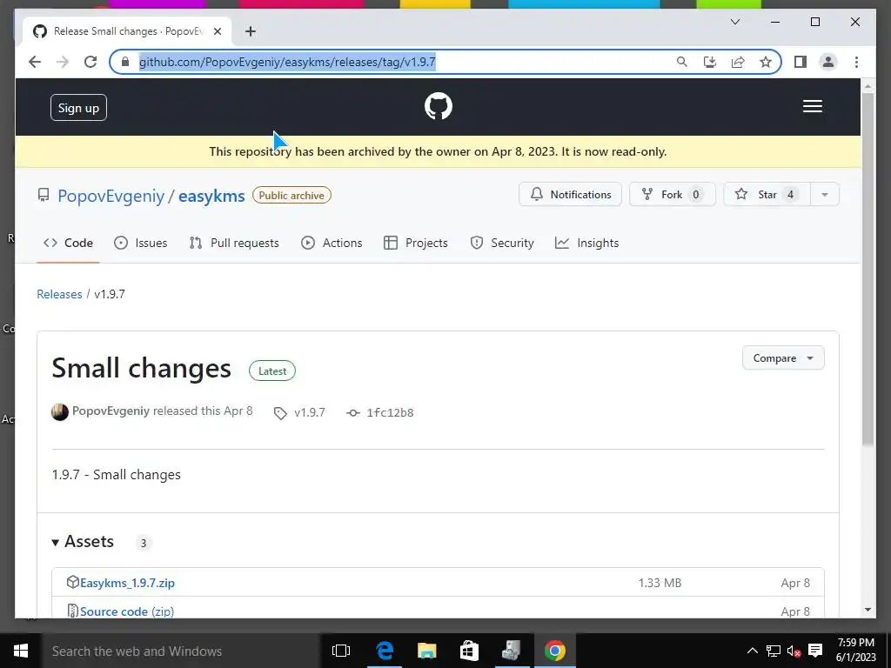The height and width of the screenshot is (668, 891).
Task: Download Source code (zip)
Action: [x=127, y=611]
